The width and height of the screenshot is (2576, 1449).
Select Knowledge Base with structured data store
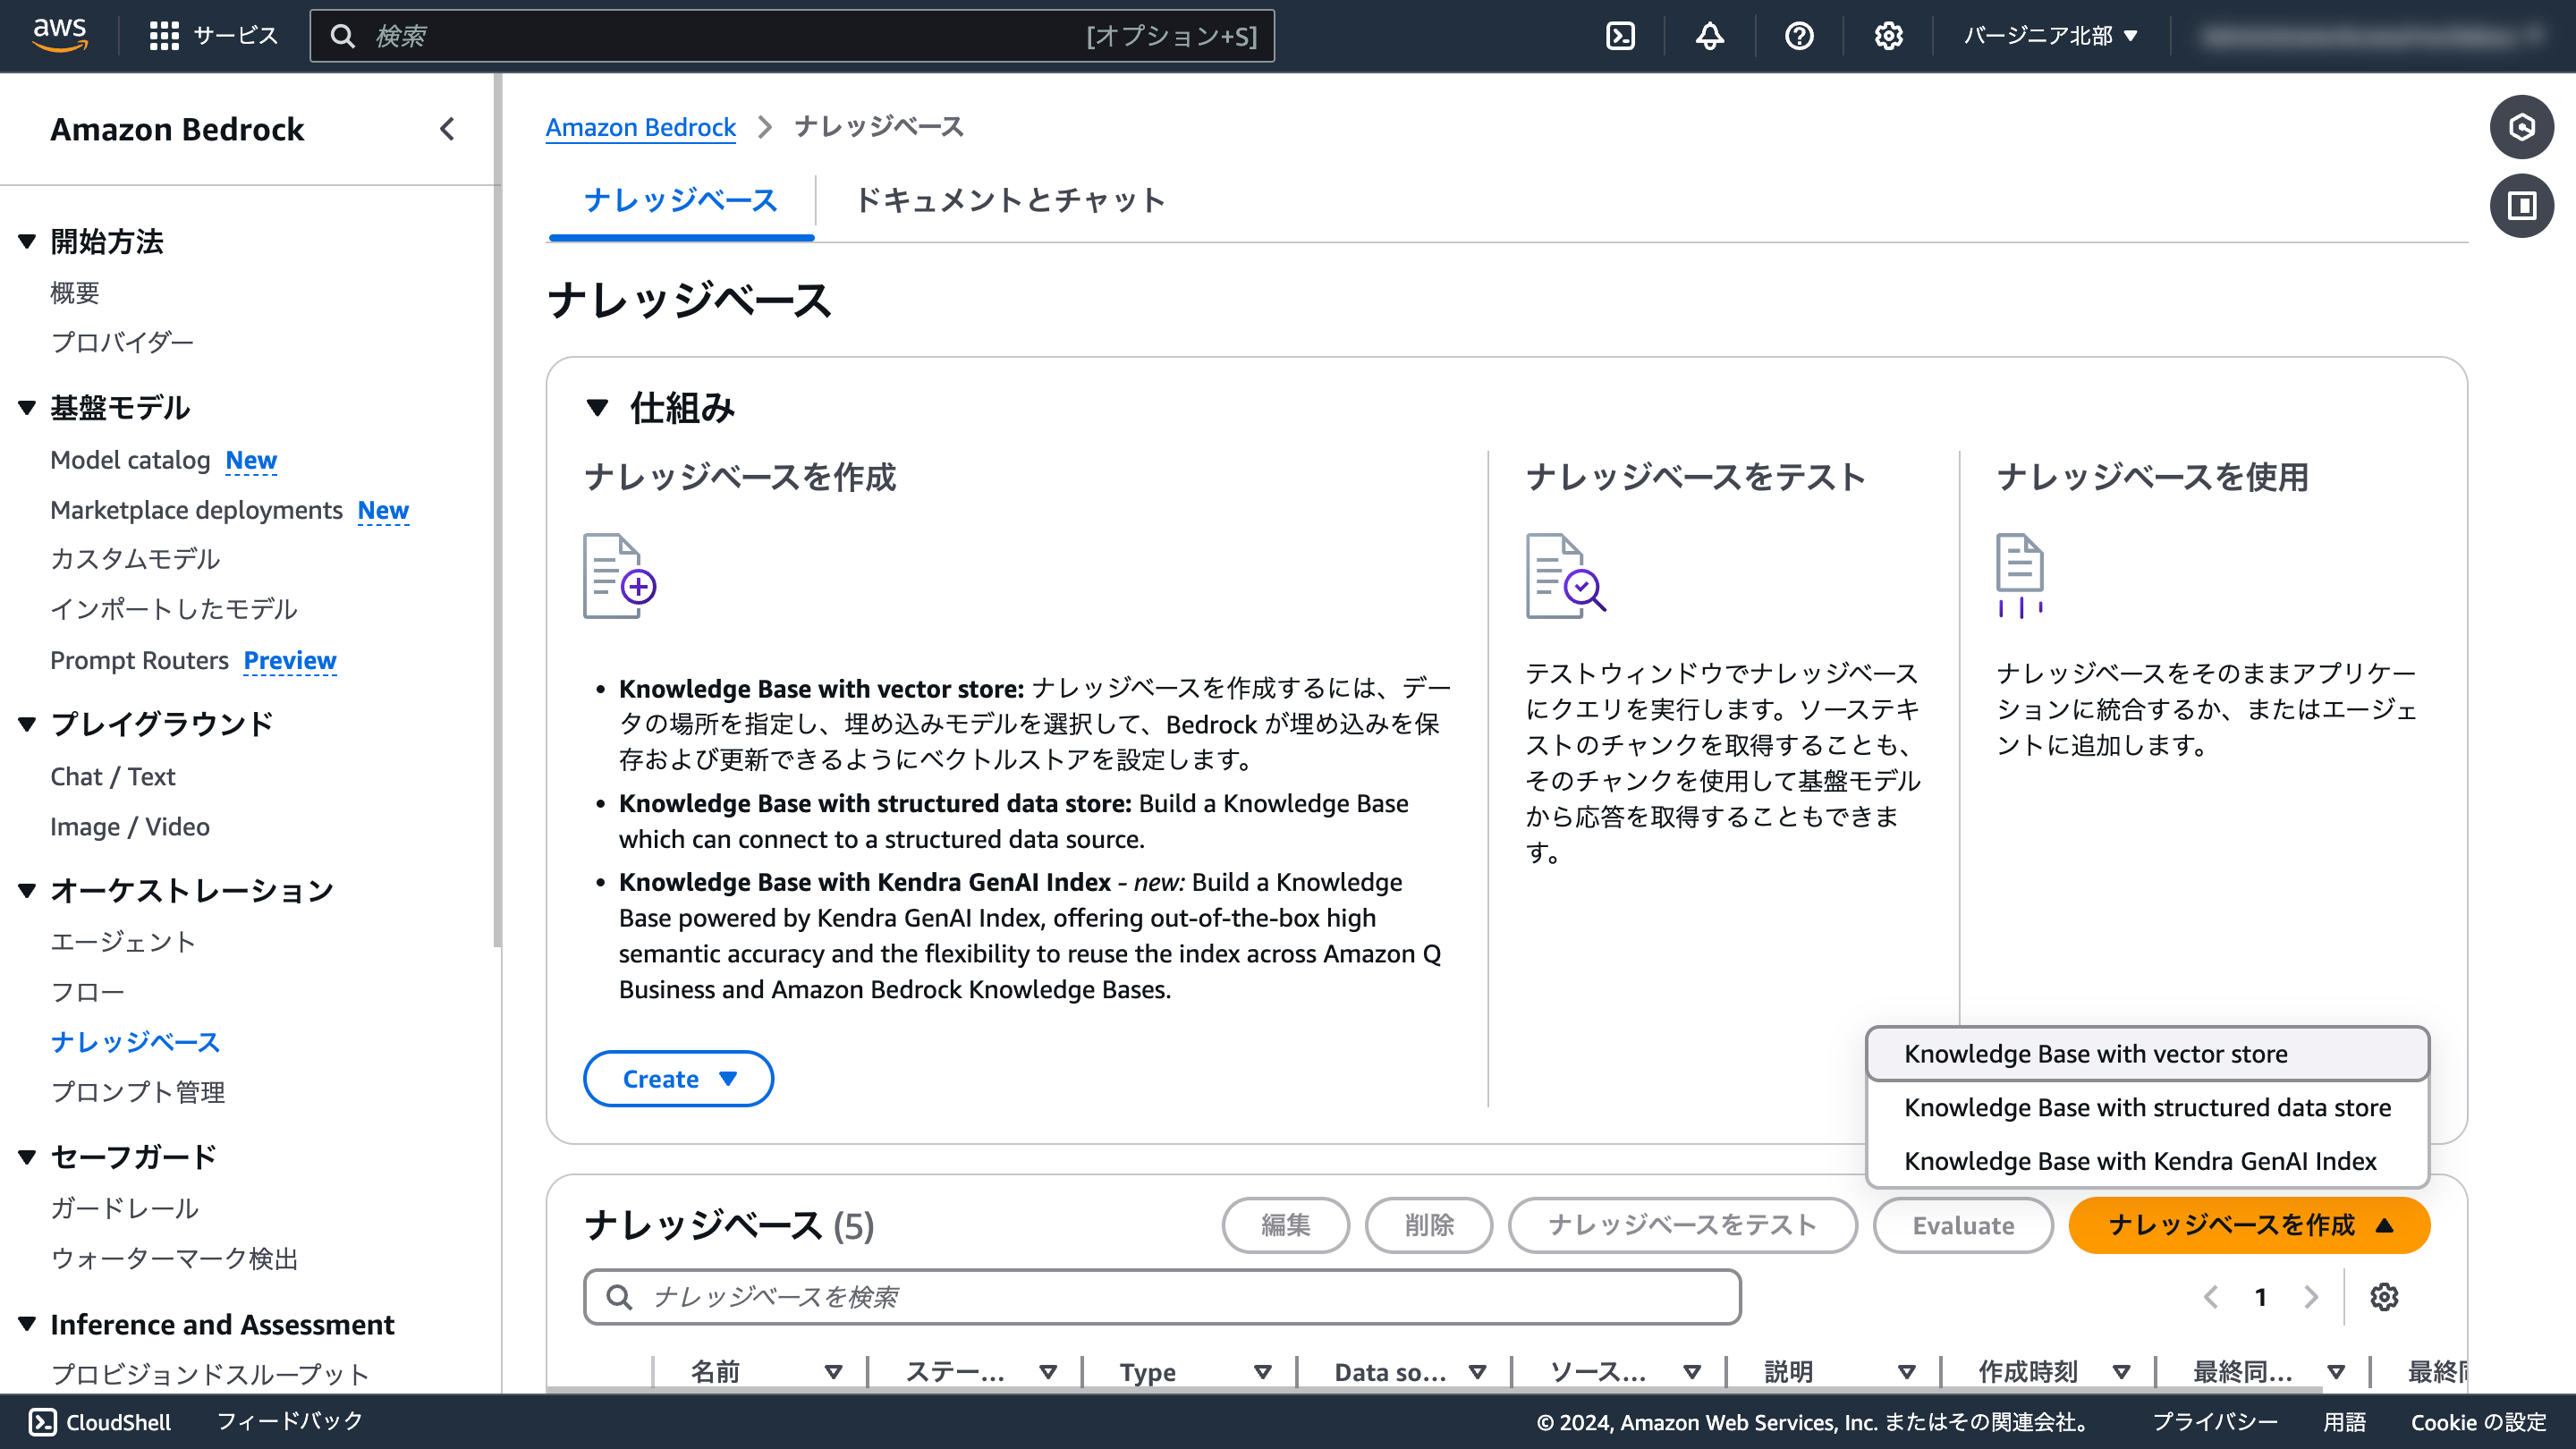point(2147,1108)
